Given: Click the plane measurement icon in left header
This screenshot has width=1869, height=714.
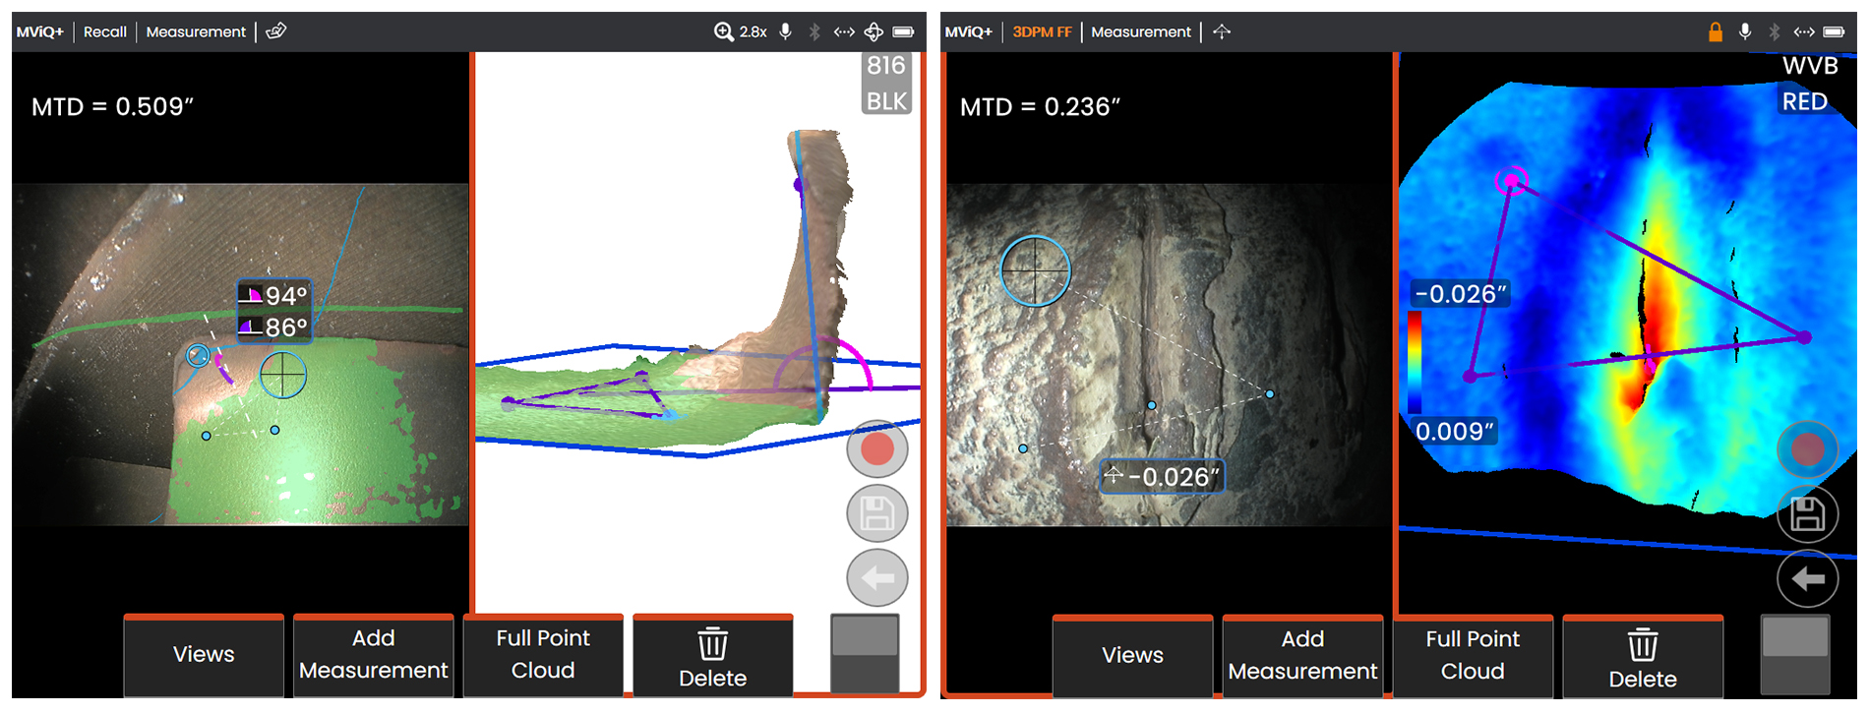Looking at the screenshot, I should [x=276, y=31].
